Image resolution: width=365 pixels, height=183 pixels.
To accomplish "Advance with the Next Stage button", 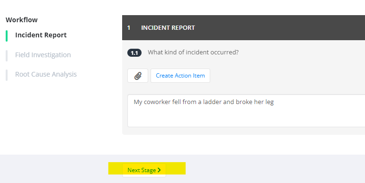I will [144, 170].
